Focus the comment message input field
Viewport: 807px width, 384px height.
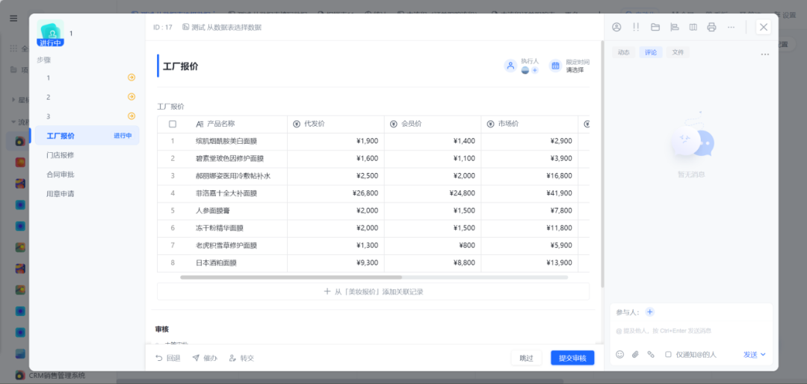(x=691, y=331)
